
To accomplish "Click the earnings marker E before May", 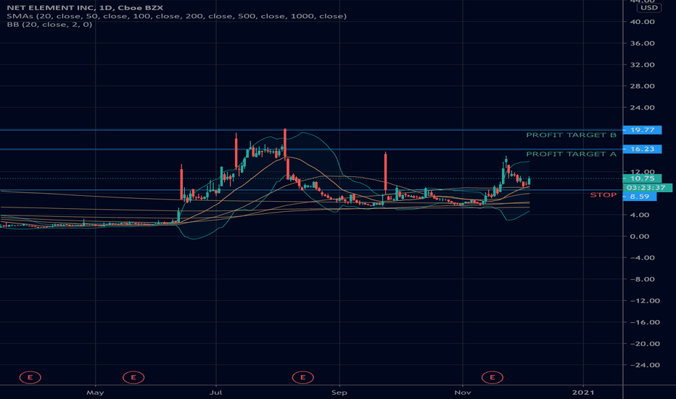I will [x=30, y=377].
